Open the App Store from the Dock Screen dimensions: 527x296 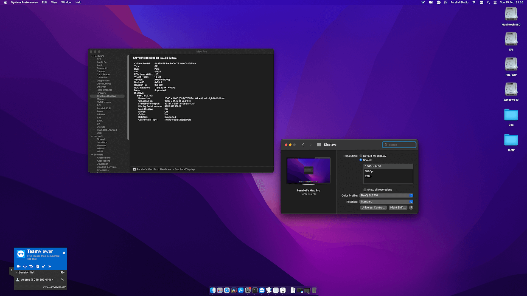pyautogui.click(x=241, y=290)
